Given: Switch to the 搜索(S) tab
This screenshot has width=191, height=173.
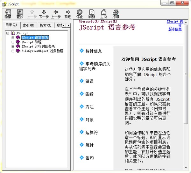Looking at the screenshot, I should point(46,25).
